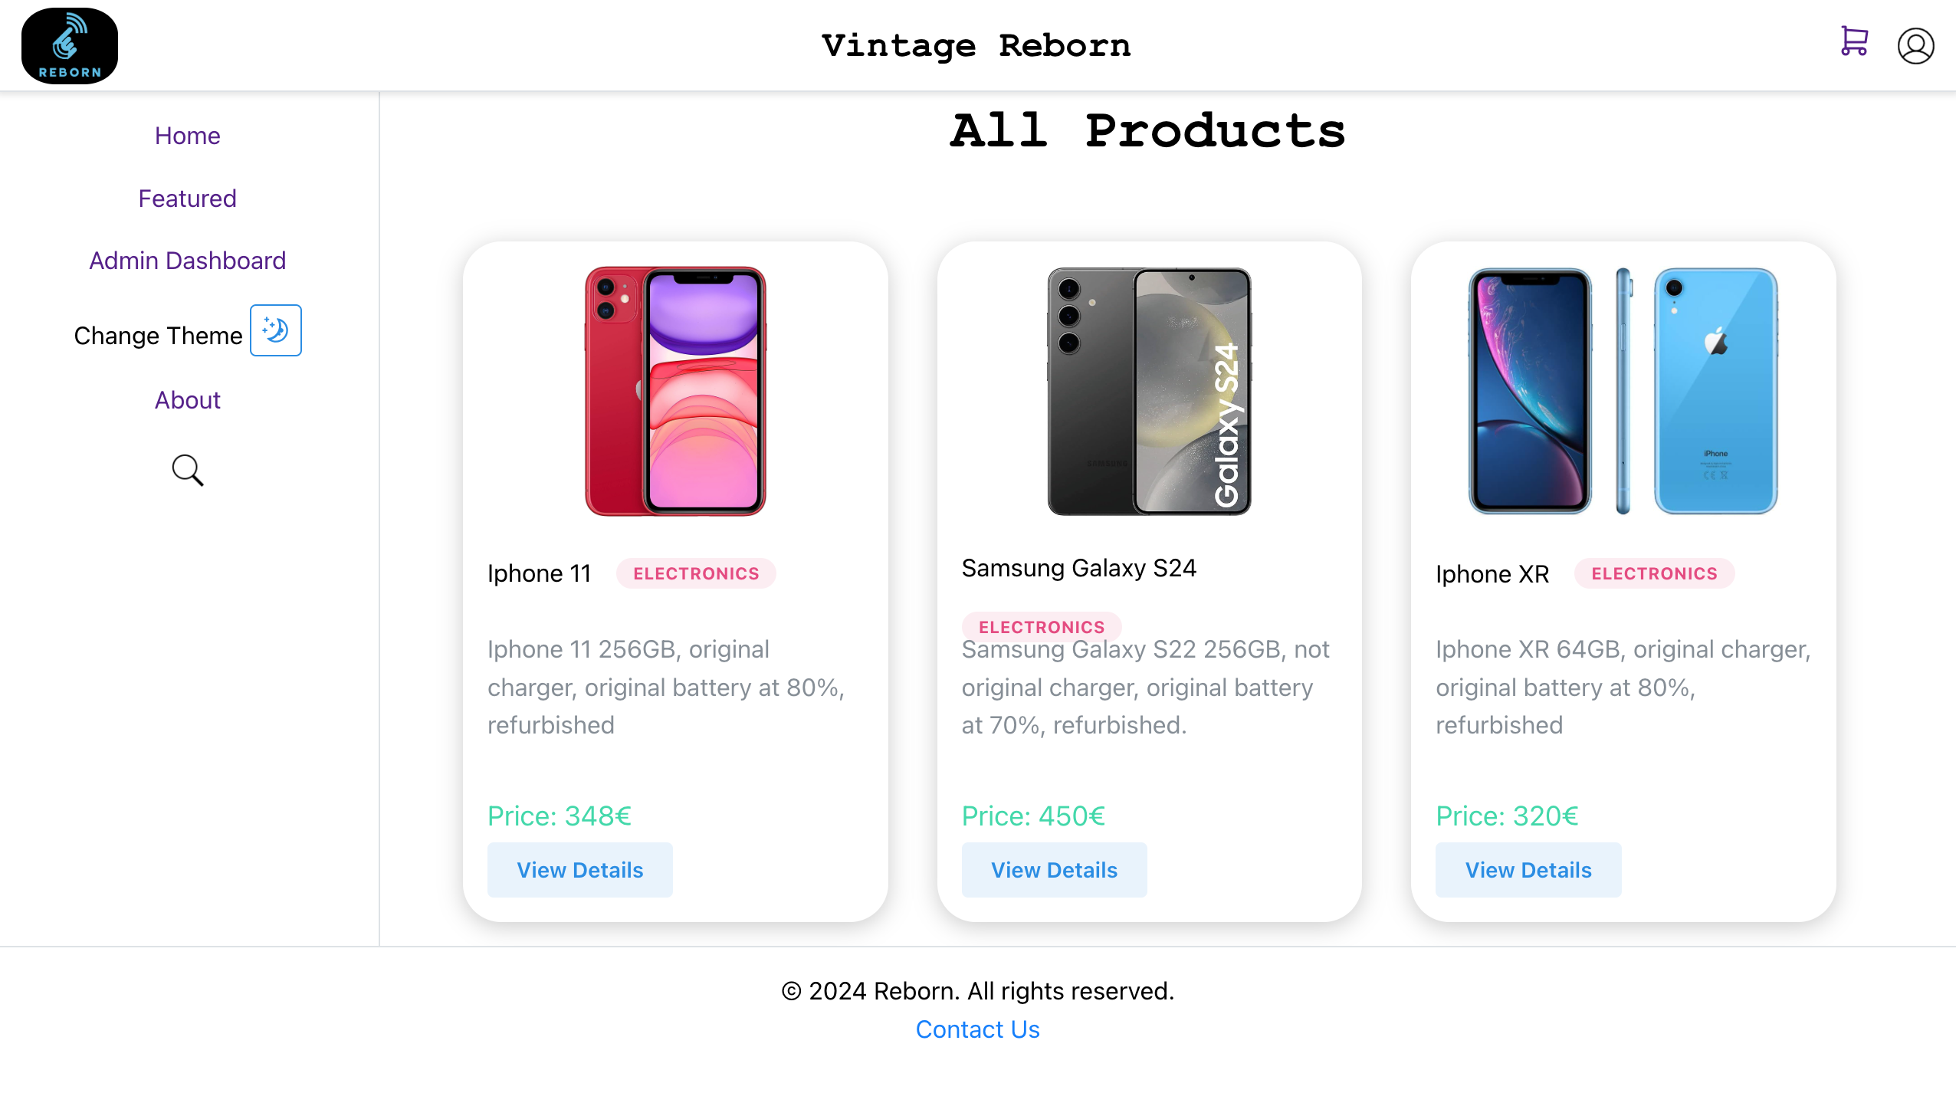
Task: Click the Electronics tag on Iphone 11
Action: [x=696, y=573]
